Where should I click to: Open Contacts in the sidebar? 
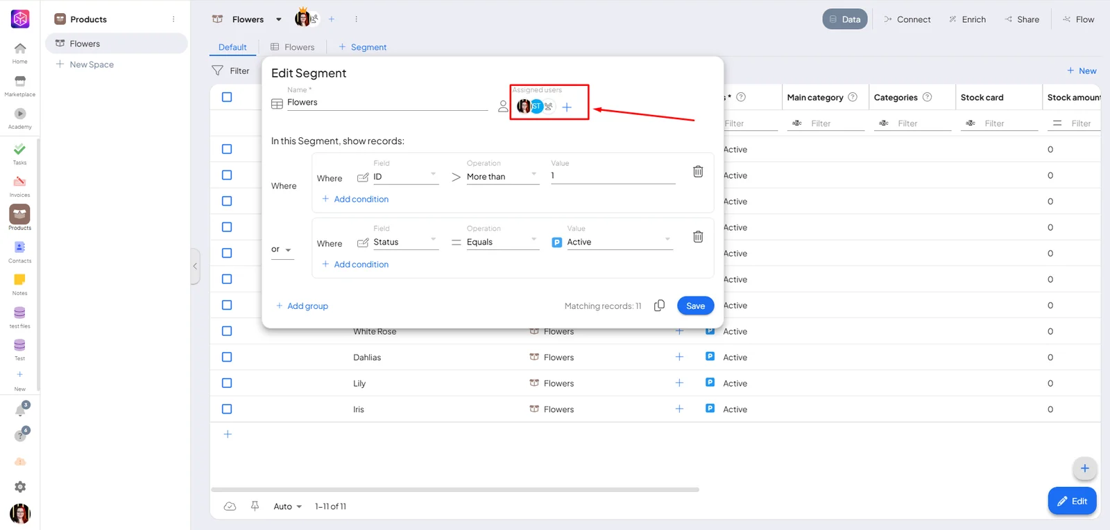[20, 251]
